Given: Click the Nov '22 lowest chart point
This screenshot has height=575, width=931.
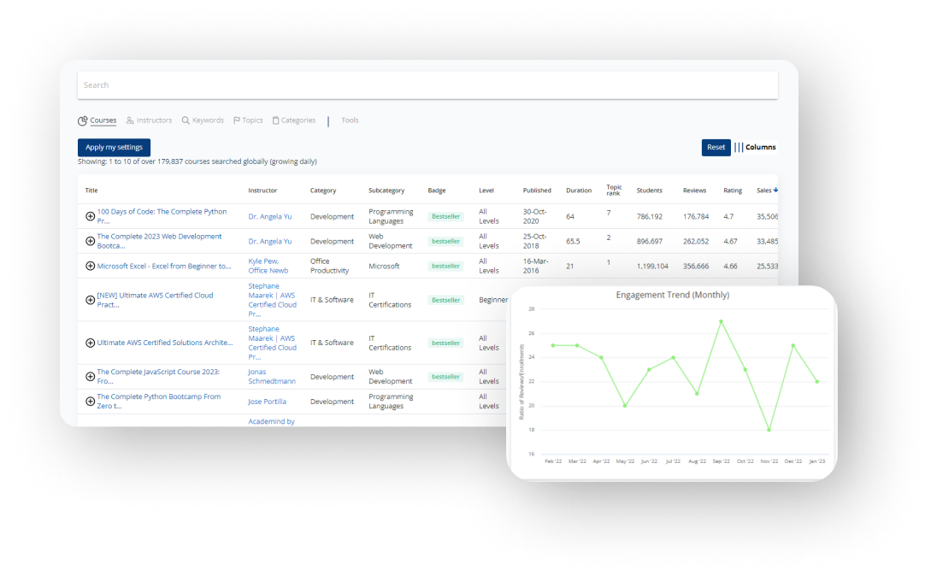Looking at the screenshot, I should [769, 430].
